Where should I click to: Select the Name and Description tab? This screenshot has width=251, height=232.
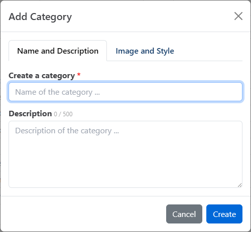(x=58, y=51)
